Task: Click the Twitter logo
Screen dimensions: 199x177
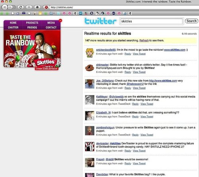Action: coord(100,21)
